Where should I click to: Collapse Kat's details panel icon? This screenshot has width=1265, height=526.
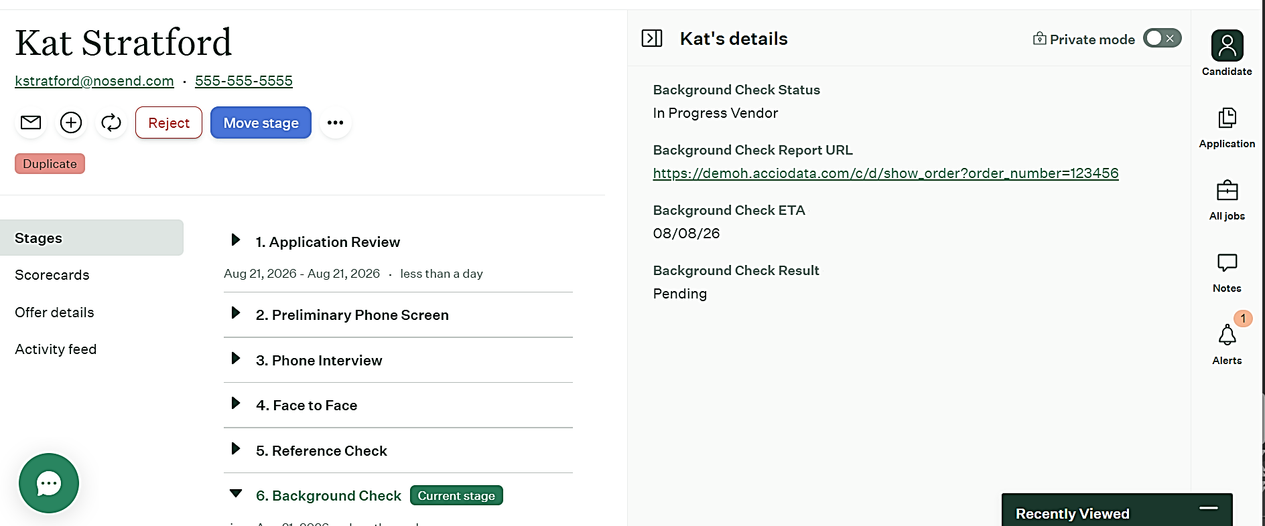(652, 38)
